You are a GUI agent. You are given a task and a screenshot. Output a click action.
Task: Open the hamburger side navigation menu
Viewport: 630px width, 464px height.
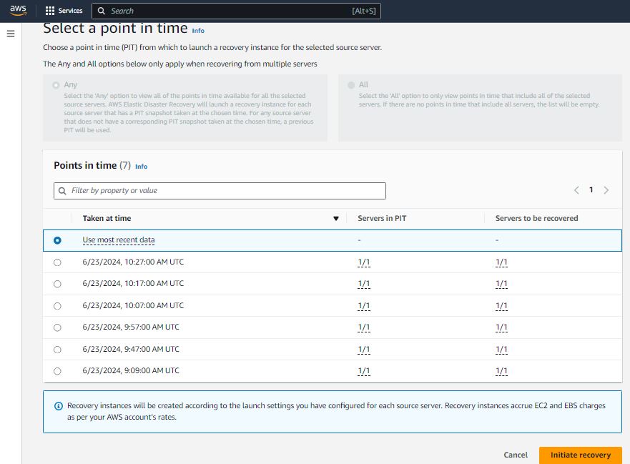click(x=10, y=34)
